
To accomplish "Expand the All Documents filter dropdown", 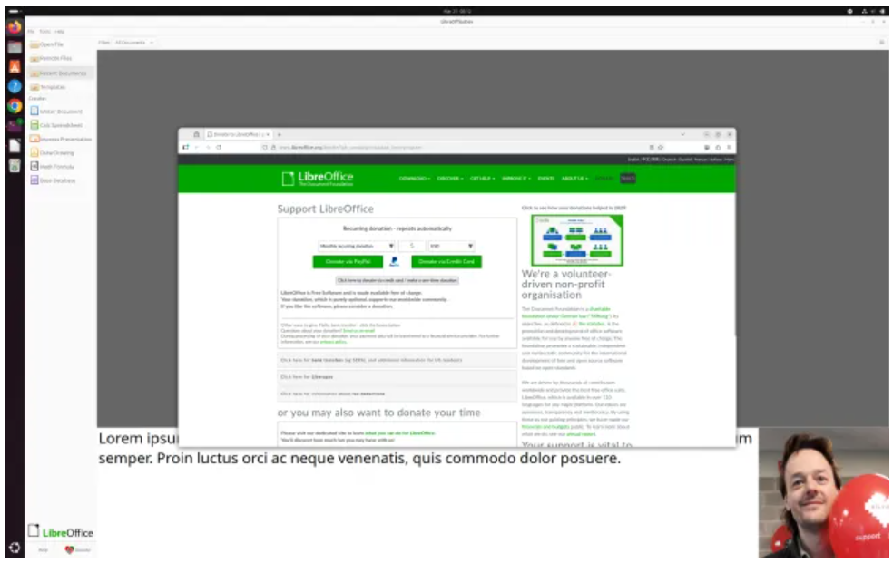I will point(134,43).
